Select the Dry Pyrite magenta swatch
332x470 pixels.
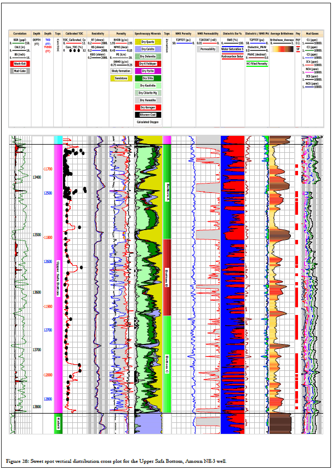pyautogui.click(x=147, y=71)
